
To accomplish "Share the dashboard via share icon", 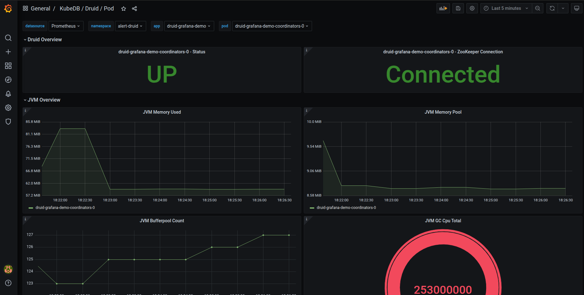I will 134,9.
